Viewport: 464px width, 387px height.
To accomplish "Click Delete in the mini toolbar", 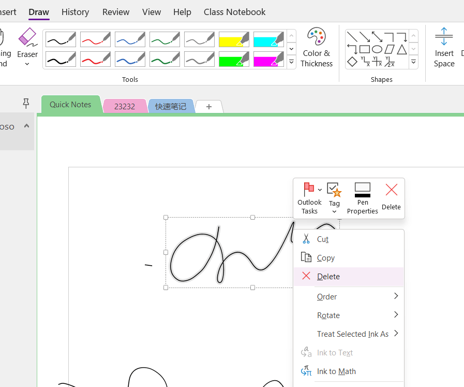I will click(391, 197).
